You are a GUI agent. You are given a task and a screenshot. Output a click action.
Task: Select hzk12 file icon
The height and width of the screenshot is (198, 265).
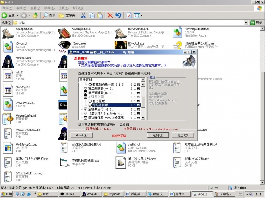click(x=8, y=76)
